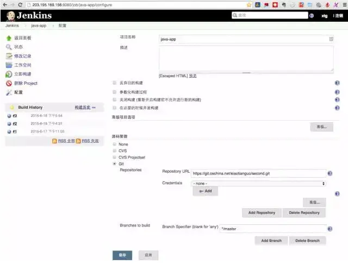Viewport: 348px width, 264px height.
Task: Select the CVS source control option
Action: click(115, 150)
